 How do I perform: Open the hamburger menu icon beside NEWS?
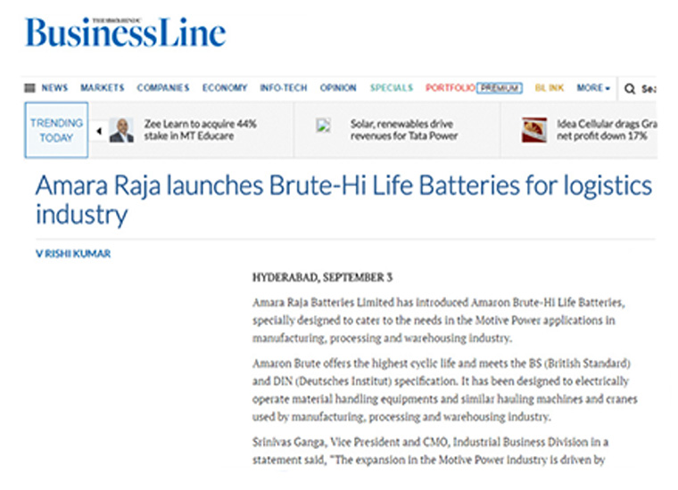tap(29, 88)
